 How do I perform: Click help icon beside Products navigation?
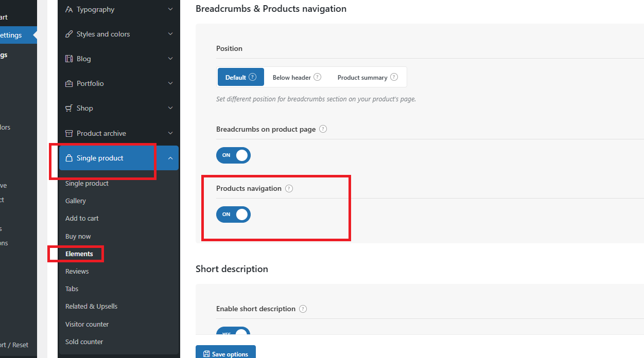(x=289, y=188)
